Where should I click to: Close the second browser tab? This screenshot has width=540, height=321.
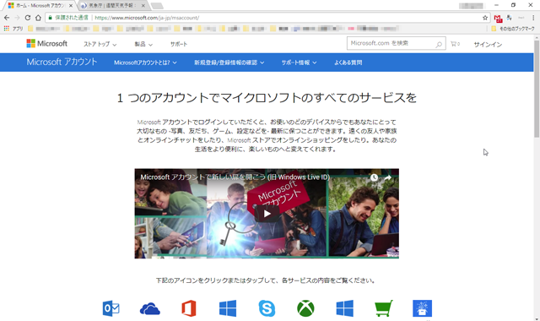(143, 6)
